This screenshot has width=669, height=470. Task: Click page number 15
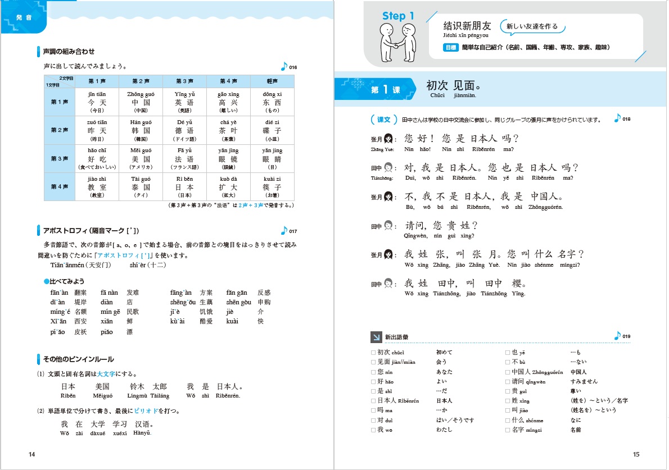pos(636,454)
